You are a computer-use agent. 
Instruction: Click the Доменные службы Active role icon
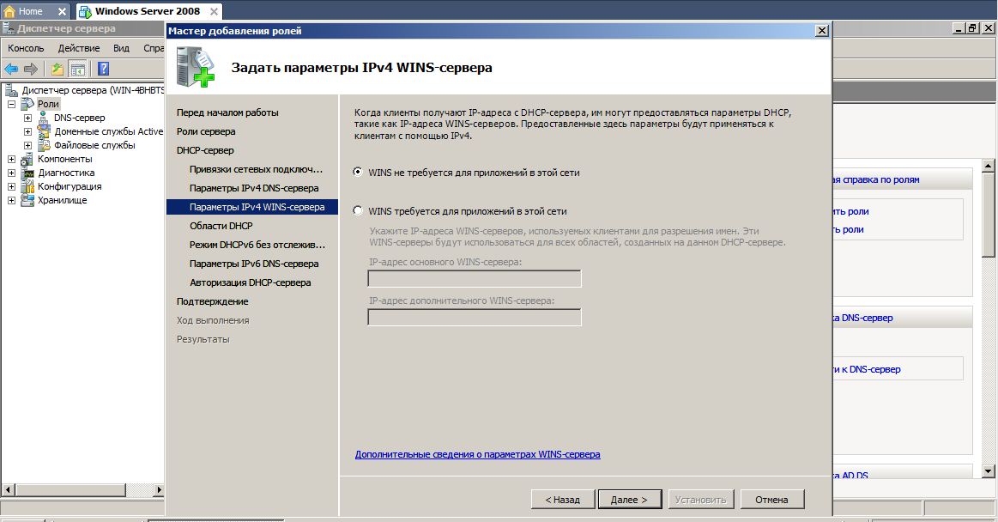click(43, 131)
